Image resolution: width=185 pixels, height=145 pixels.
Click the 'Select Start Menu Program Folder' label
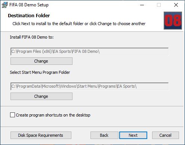[40, 72]
